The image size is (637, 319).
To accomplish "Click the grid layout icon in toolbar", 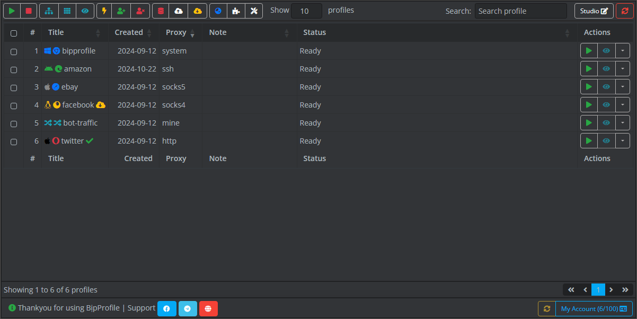I will click(x=67, y=11).
